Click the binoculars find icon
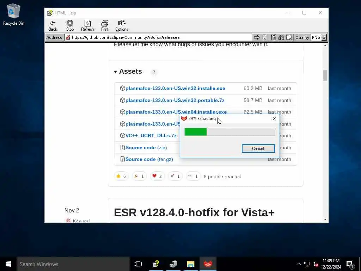The width and height of the screenshot is (361, 271). pyautogui.click(x=281, y=37)
